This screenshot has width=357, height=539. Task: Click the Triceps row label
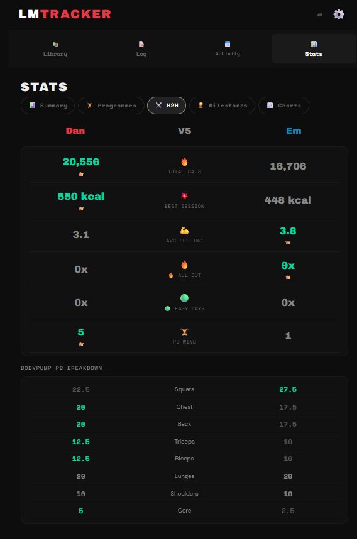click(184, 442)
